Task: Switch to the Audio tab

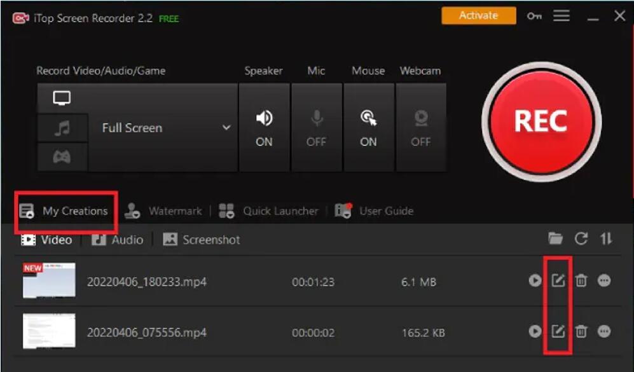Action: point(117,240)
